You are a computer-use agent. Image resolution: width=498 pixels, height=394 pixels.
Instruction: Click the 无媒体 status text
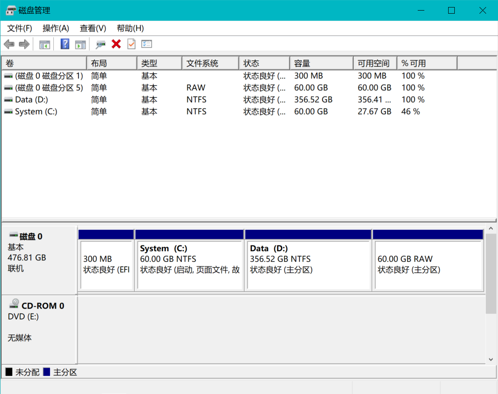click(20, 338)
